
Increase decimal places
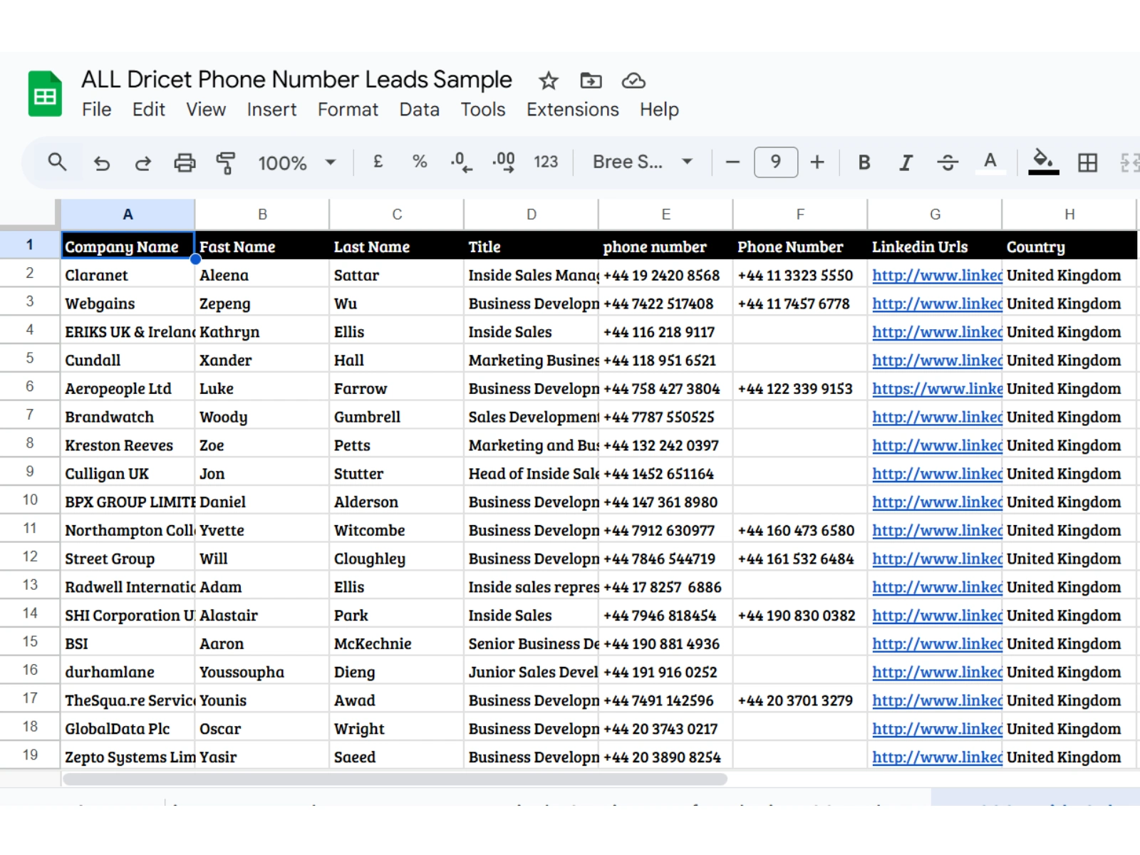click(x=503, y=162)
